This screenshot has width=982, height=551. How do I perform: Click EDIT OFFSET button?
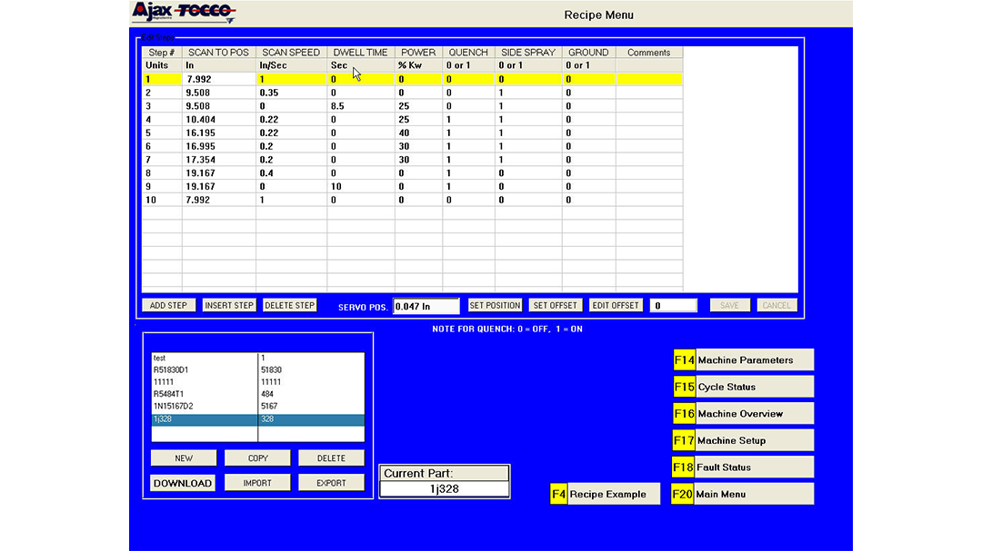pos(616,306)
